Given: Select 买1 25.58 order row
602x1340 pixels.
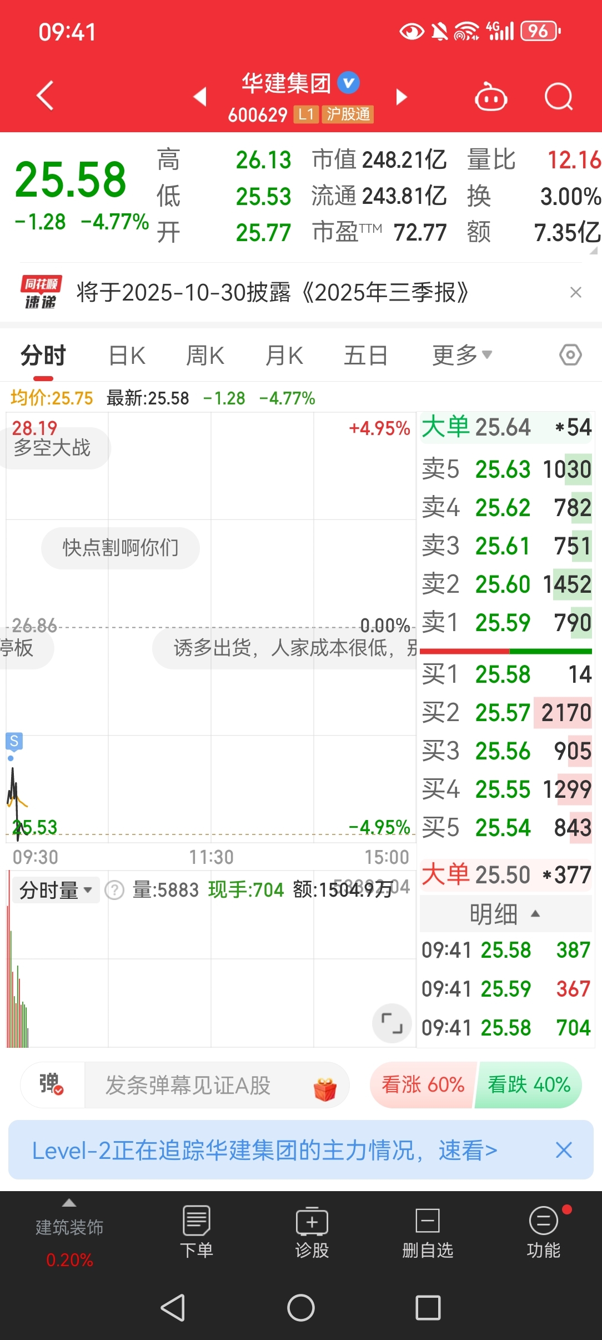Looking at the screenshot, I should [x=506, y=674].
